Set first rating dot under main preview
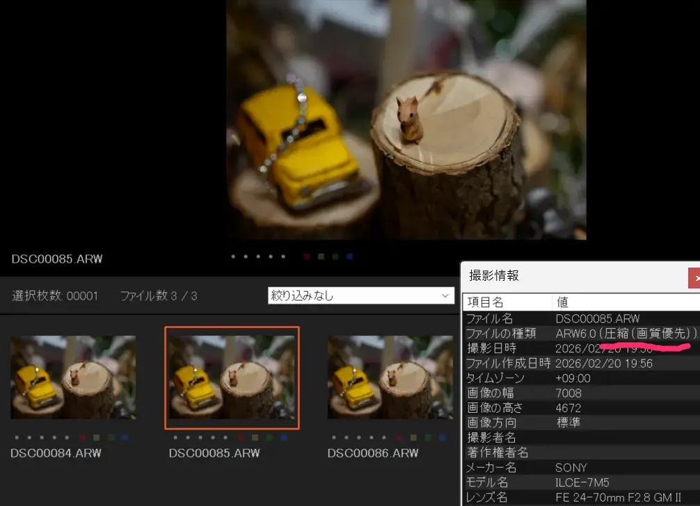700x506 pixels. point(233,256)
